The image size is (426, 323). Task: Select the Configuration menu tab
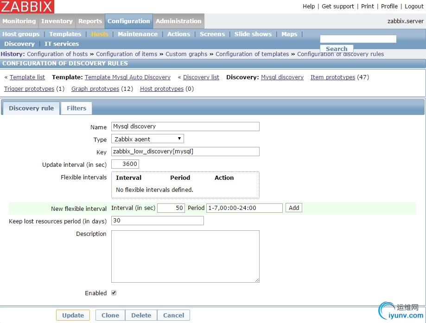129,21
